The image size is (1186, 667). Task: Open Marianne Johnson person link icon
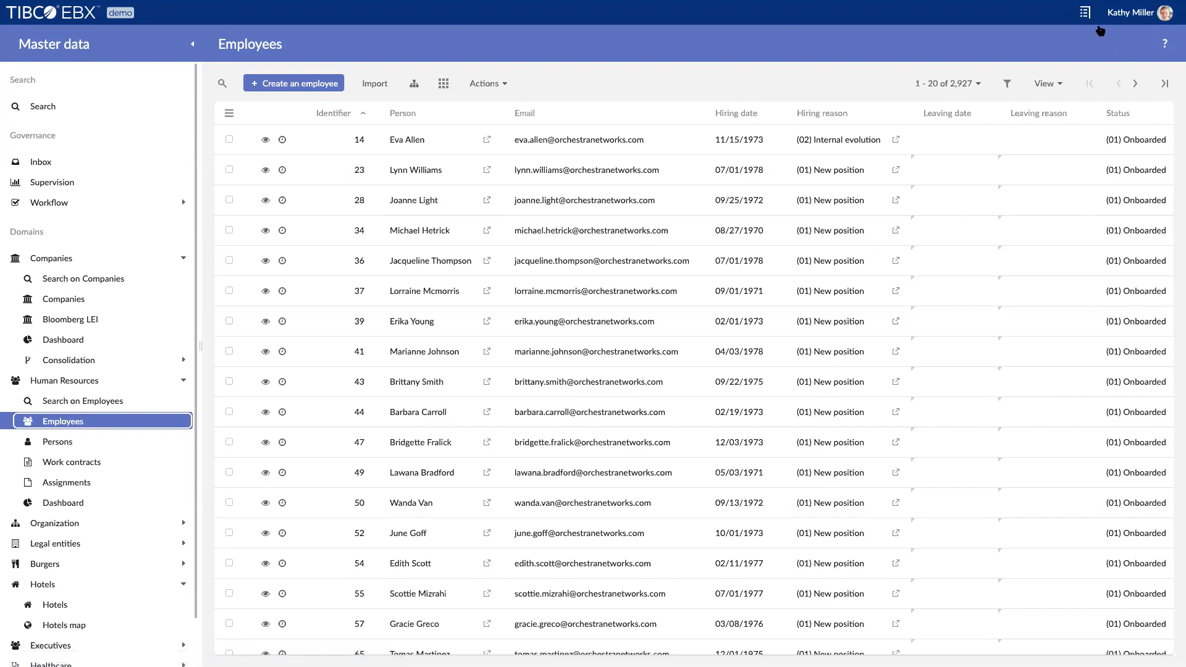(487, 351)
